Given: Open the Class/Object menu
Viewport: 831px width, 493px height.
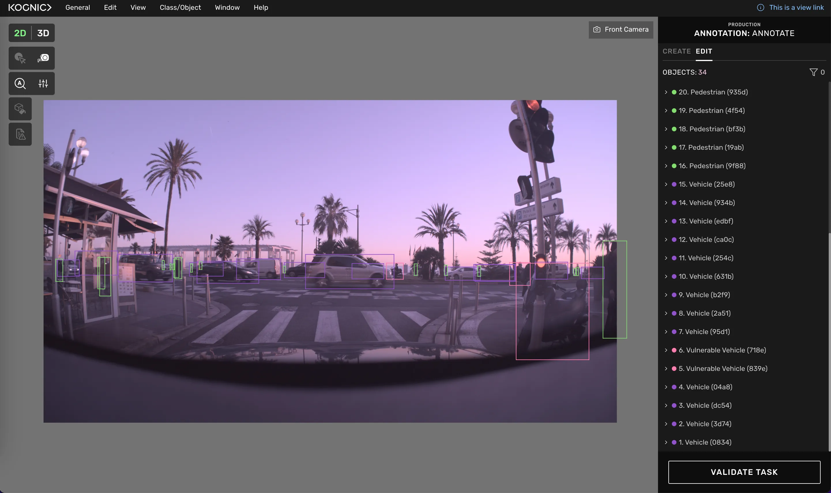Looking at the screenshot, I should click(180, 7).
